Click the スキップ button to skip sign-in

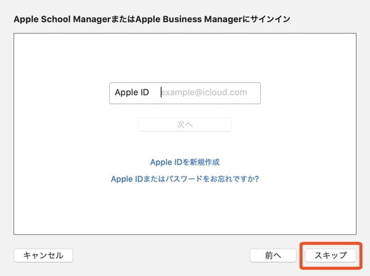pyautogui.click(x=331, y=255)
